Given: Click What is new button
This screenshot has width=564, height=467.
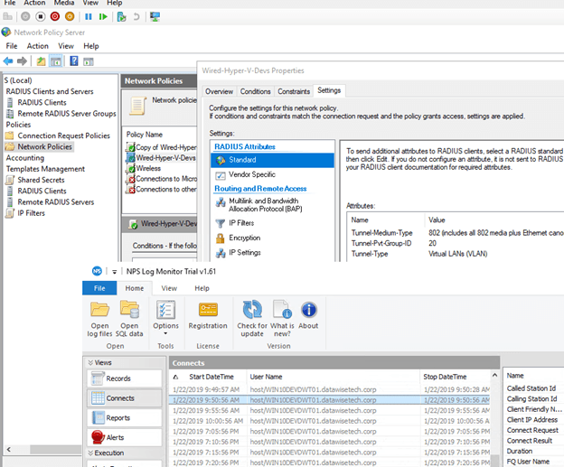Looking at the screenshot, I should [282, 319].
